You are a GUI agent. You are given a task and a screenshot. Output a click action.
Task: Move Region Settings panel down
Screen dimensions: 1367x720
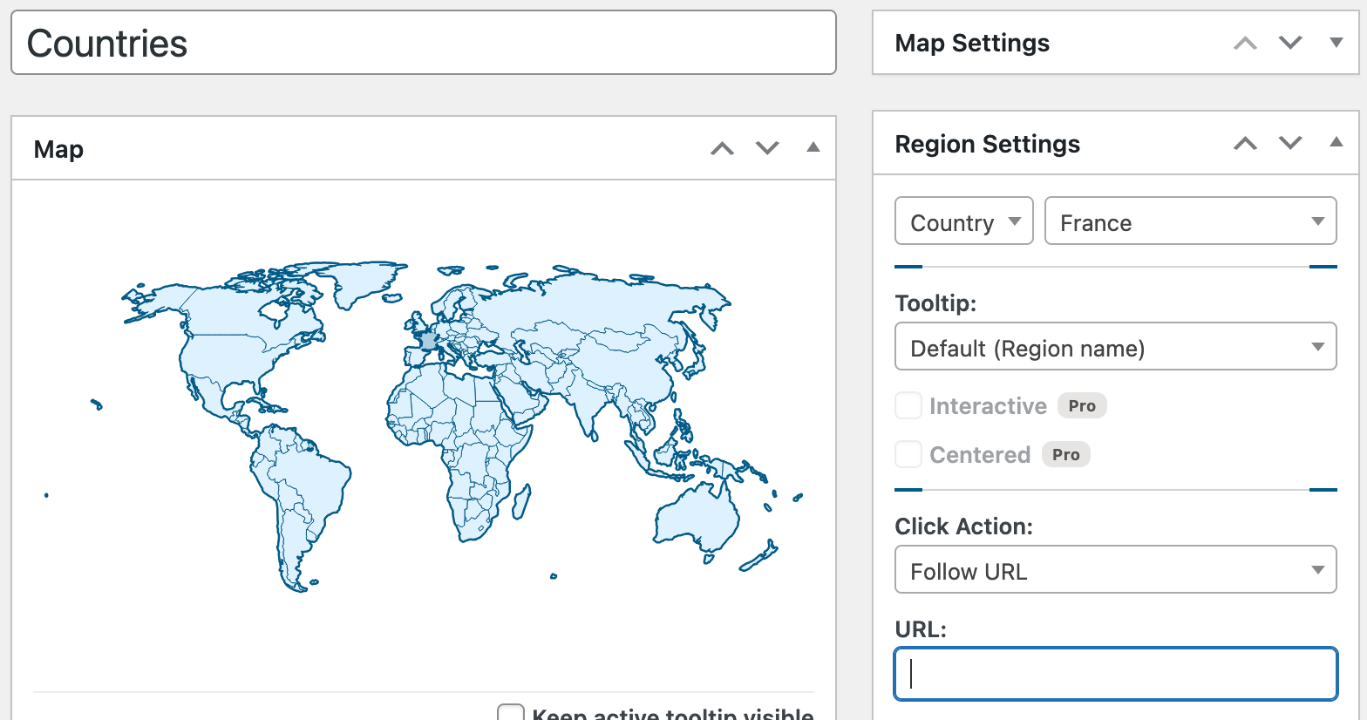(x=1290, y=143)
